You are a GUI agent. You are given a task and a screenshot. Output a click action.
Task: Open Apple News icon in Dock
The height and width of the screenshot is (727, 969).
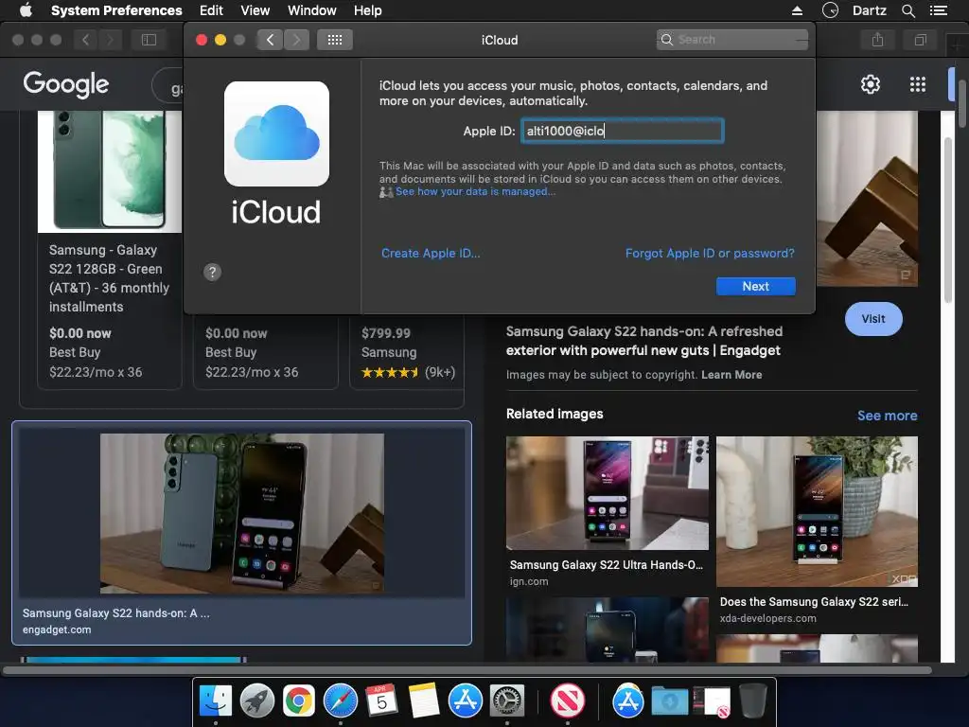568,701
